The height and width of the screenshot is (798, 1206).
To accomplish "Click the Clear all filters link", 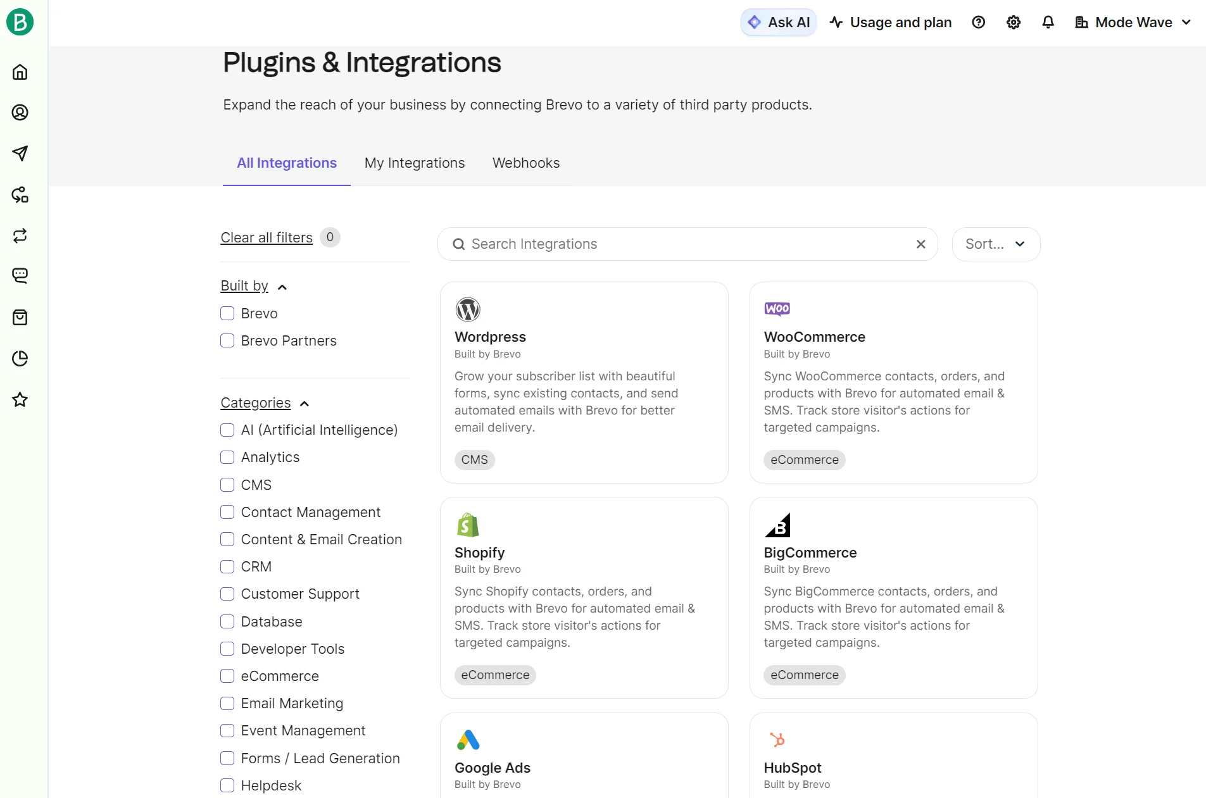I will [267, 238].
